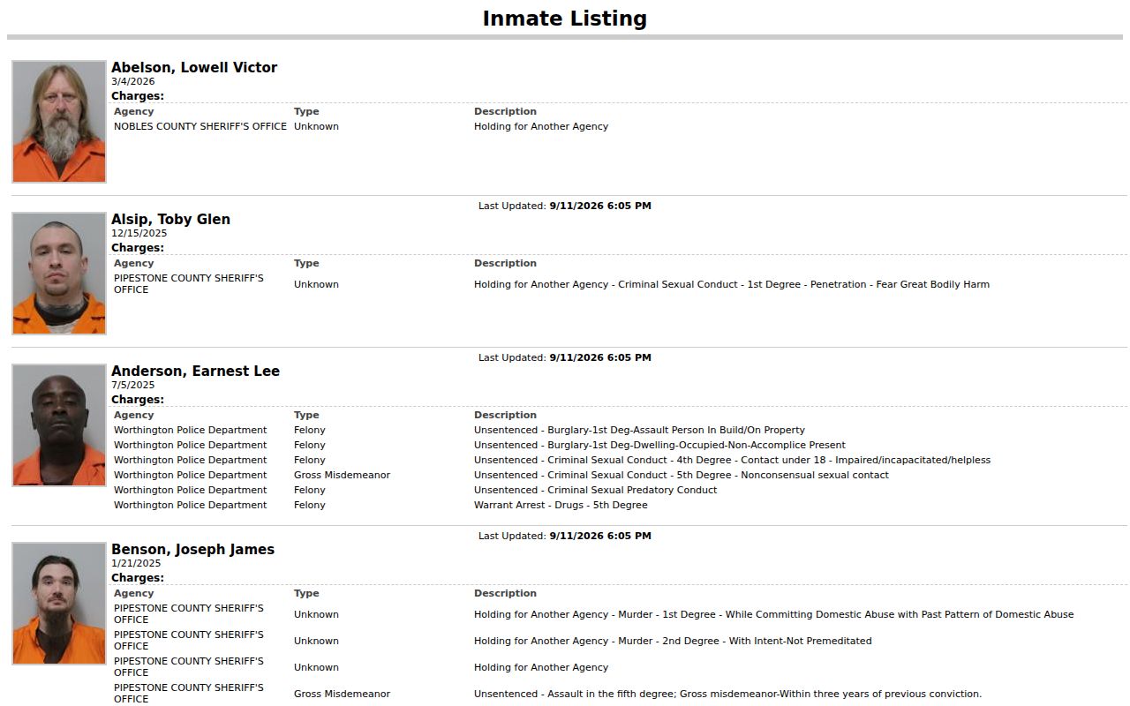Click booking date 1/21/2025

136,563
